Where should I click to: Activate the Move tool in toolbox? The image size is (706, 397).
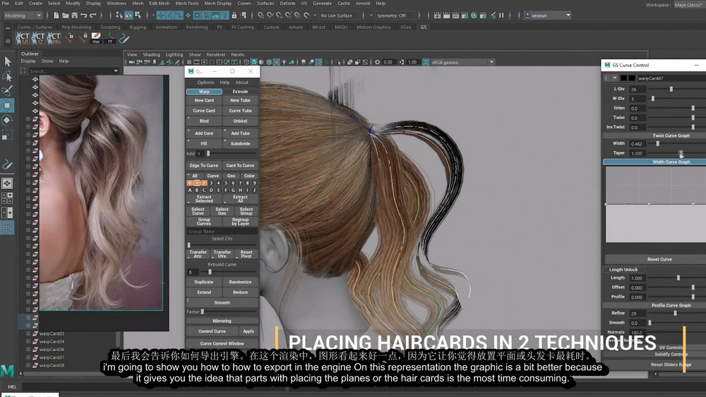click(7, 106)
